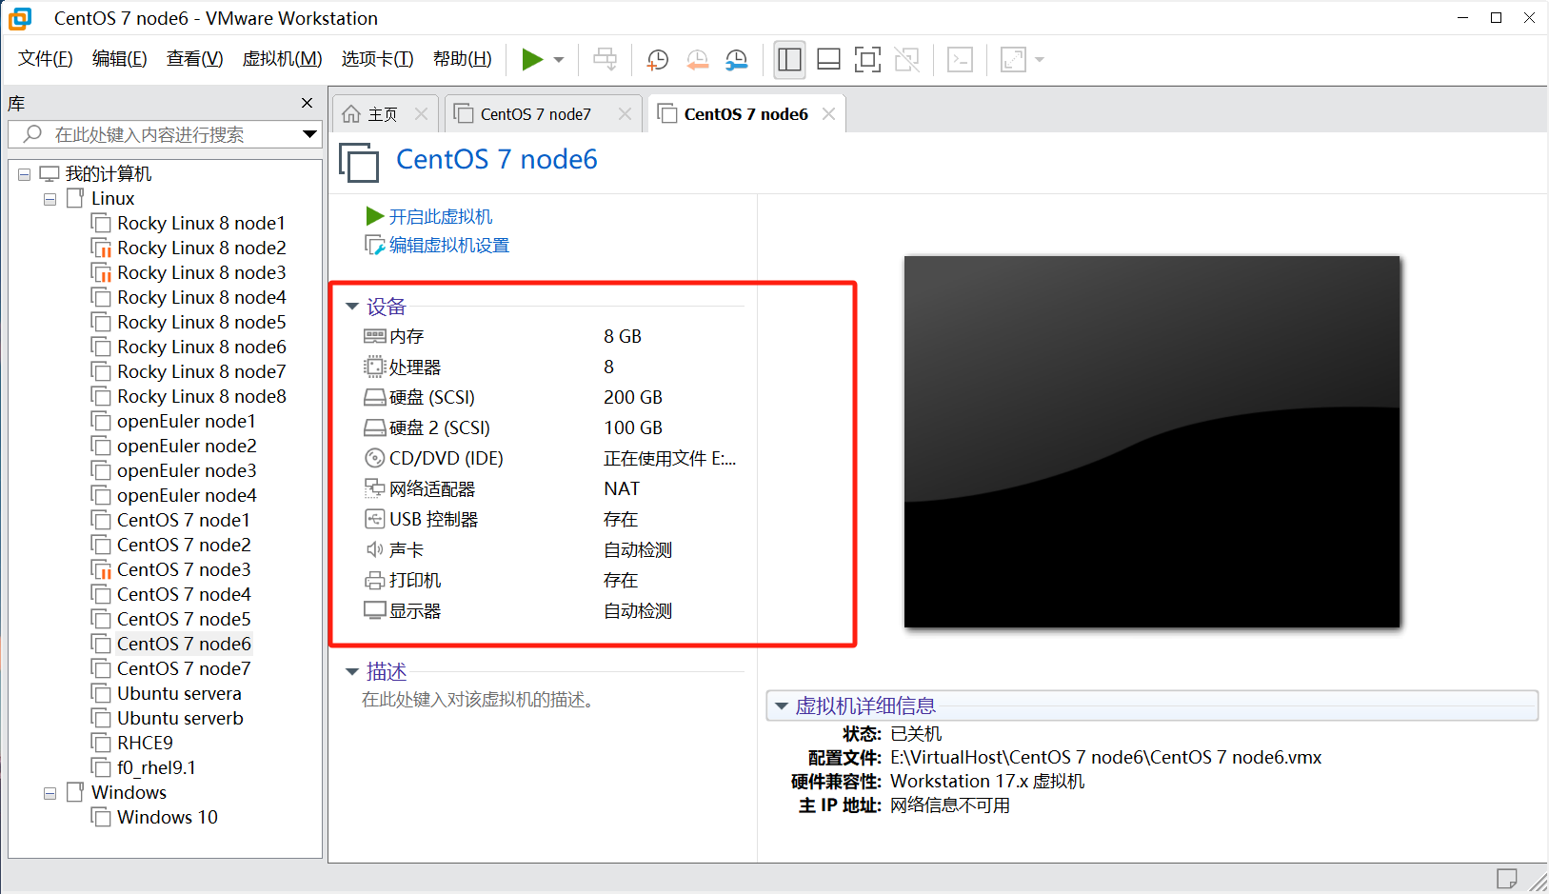Click the 处理器 device icon
The image size is (1549, 894).
point(374,367)
